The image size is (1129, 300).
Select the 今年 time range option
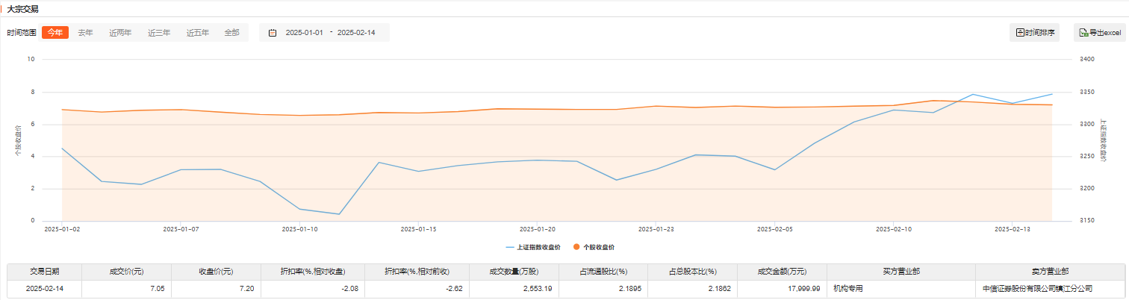pyautogui.click(x=55, y=33)
